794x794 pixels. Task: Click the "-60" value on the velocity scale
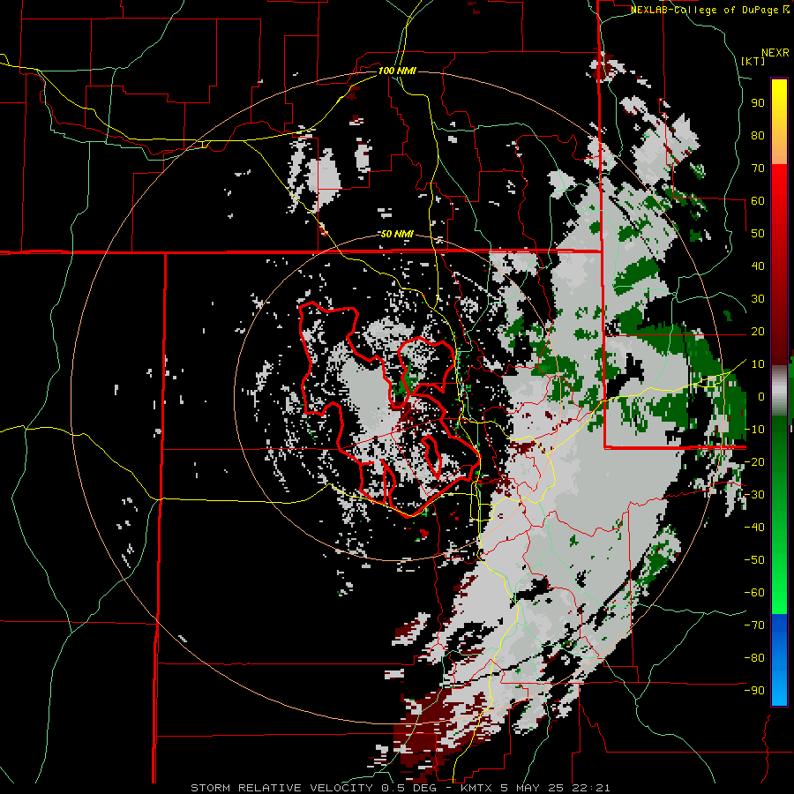pos(754,593)
